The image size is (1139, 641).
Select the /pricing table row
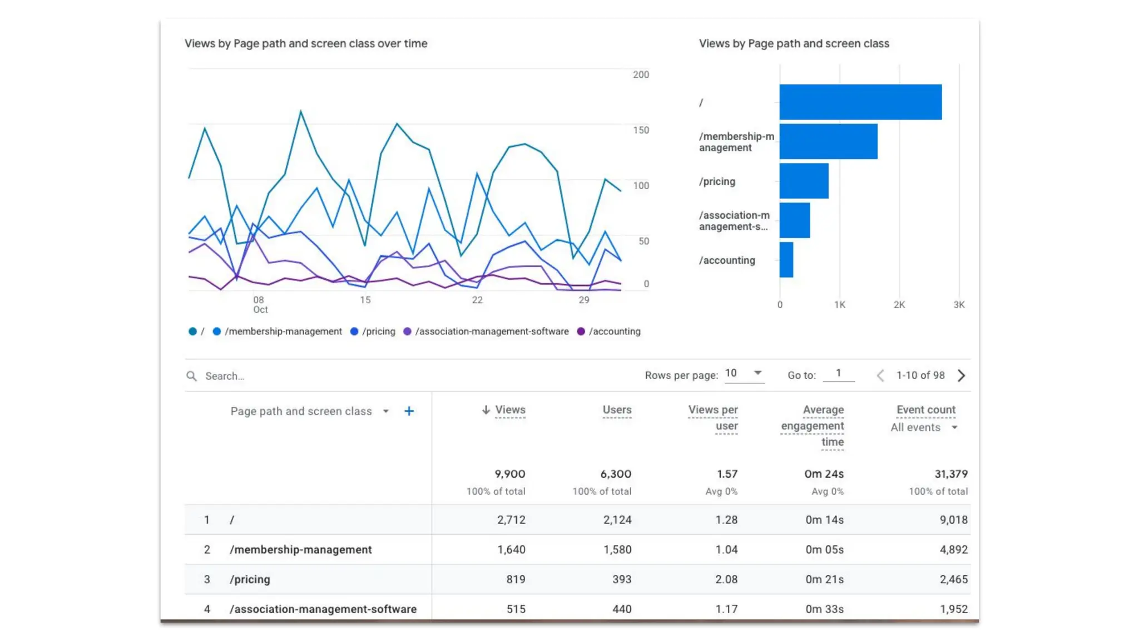click(250, 579)
